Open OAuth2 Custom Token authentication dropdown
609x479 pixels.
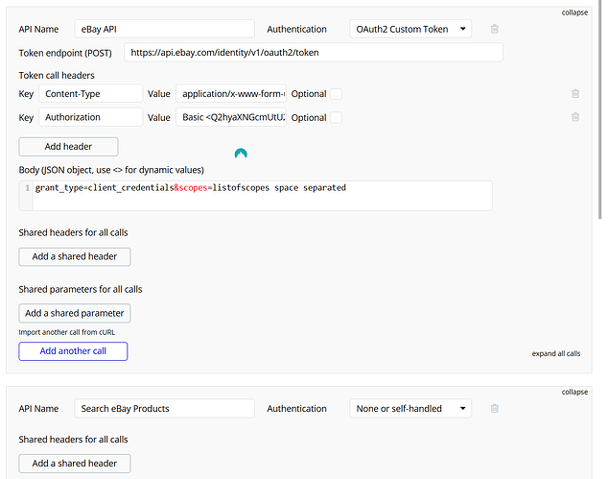coord(410,30)
